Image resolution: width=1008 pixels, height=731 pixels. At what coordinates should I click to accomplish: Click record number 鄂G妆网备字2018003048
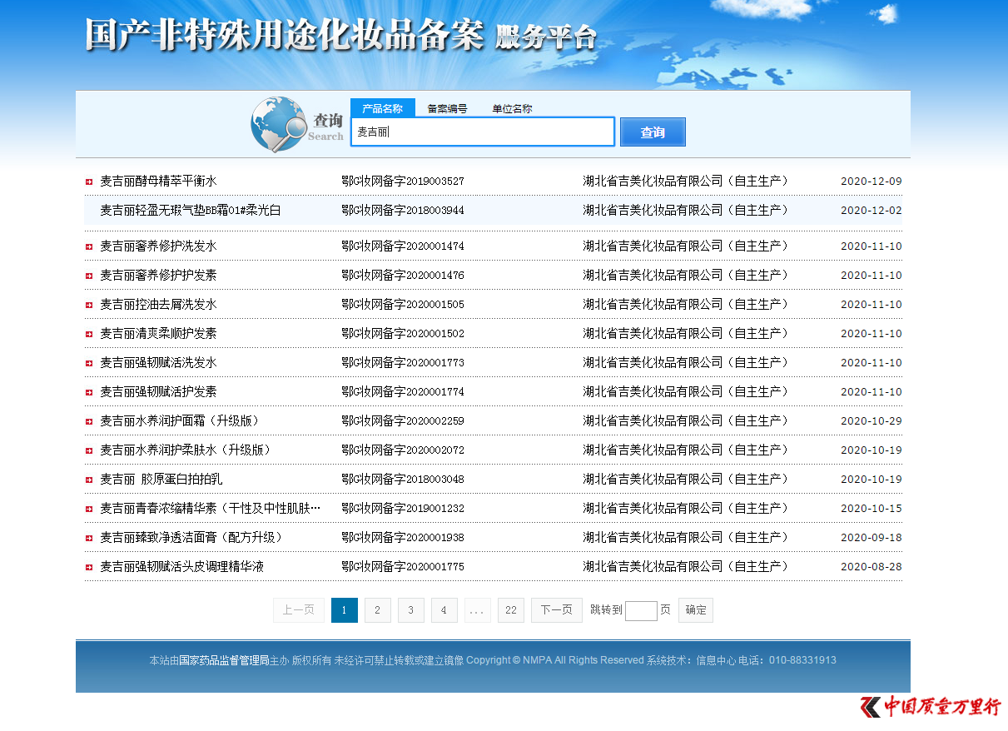point(403,479)
